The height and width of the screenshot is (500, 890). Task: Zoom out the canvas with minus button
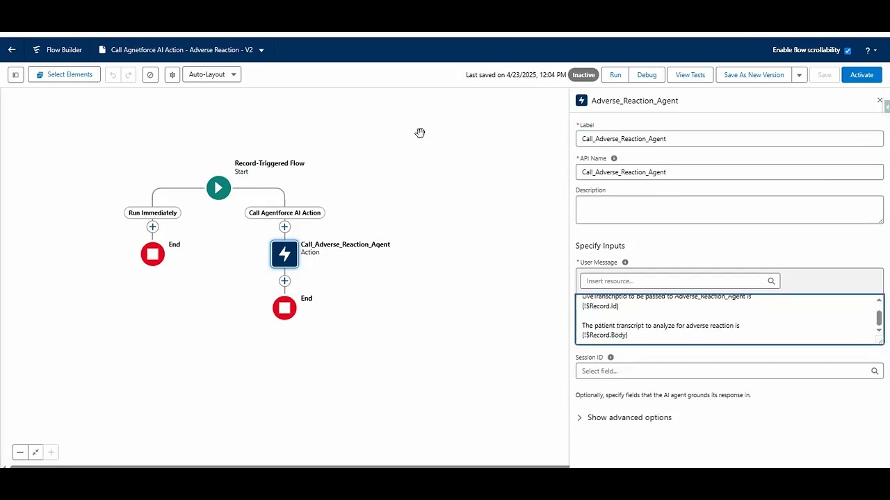pyautogui.click(x=20, y=452)
